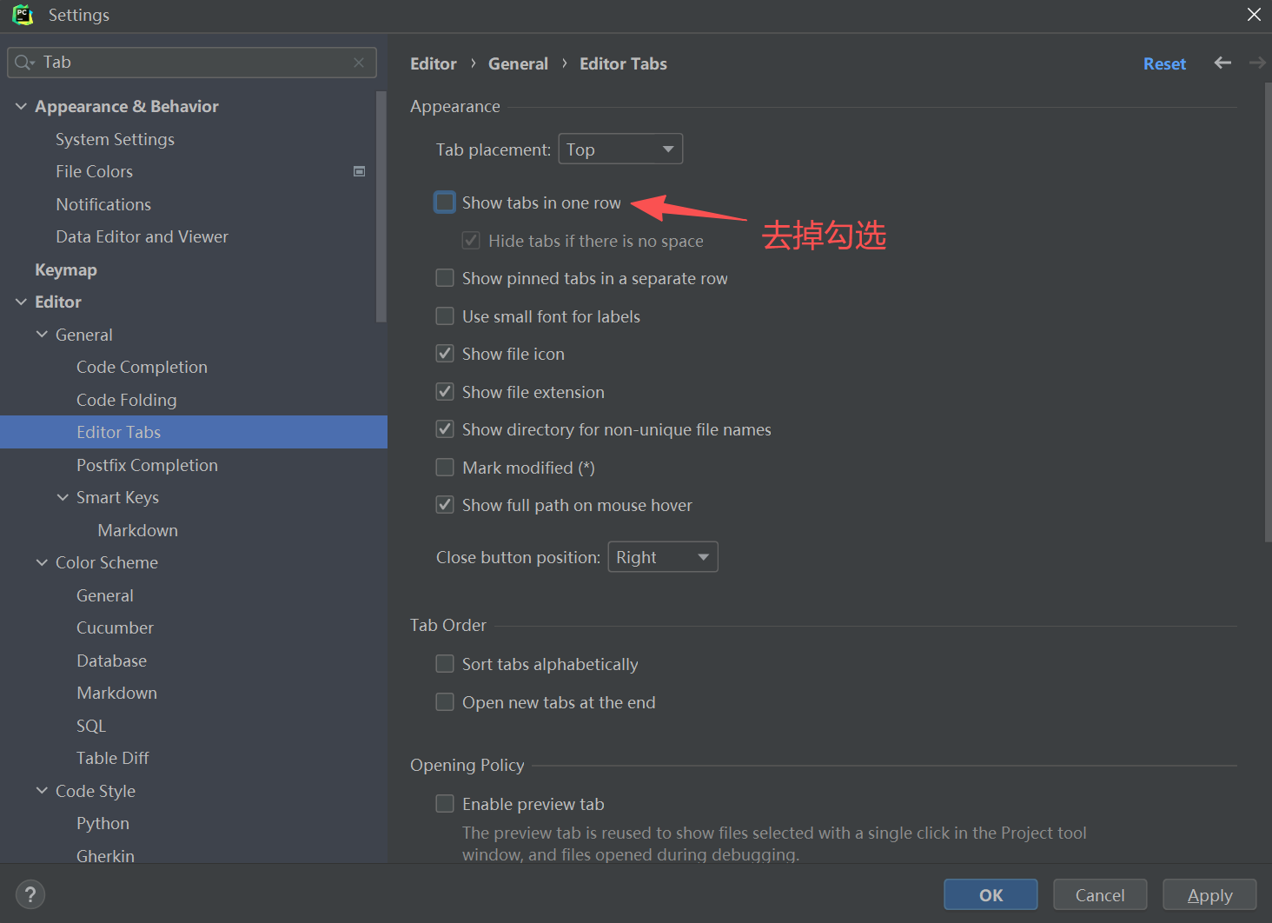Open Notifications settings
Image resolution: width=1272 pixels, height=923 pixels.
pos(103,204)
